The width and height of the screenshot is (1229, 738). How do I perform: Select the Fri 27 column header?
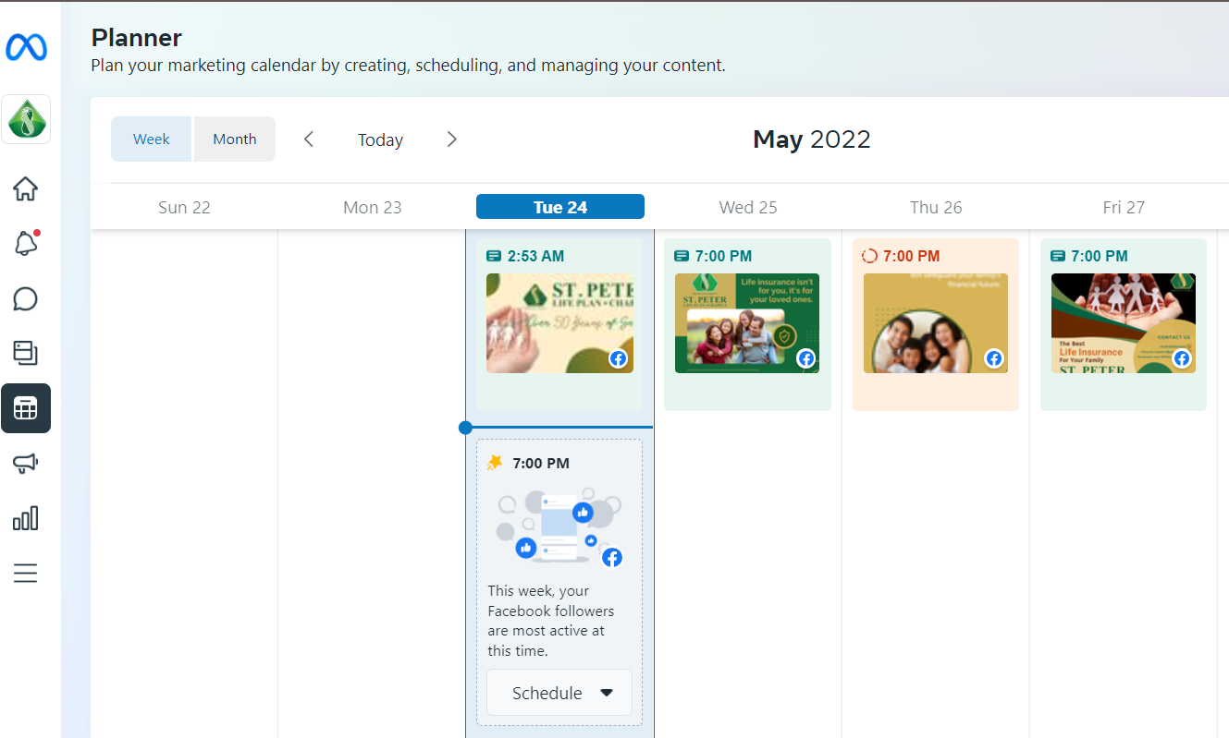pyautogui.click(x=1124, y=207)
